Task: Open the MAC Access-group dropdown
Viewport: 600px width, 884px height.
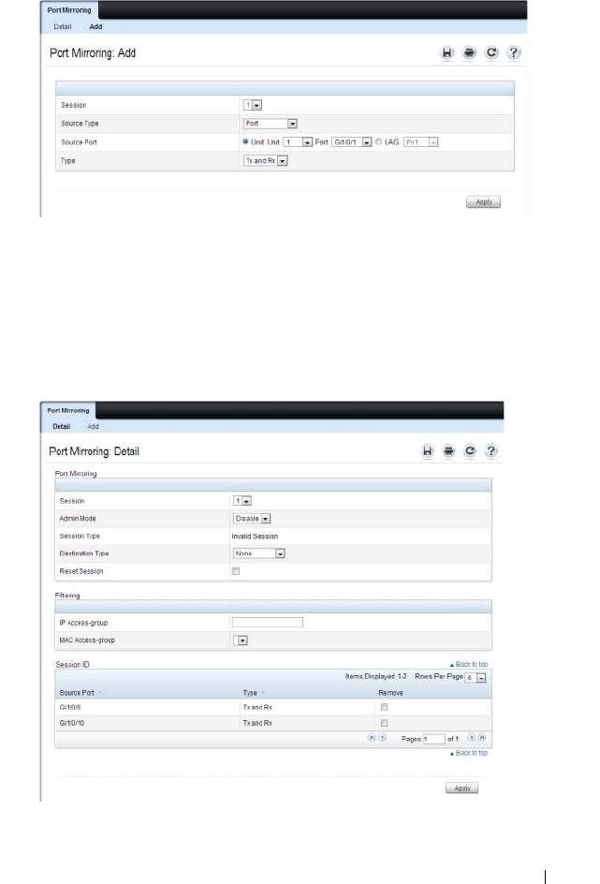Action: pos(241,641)
